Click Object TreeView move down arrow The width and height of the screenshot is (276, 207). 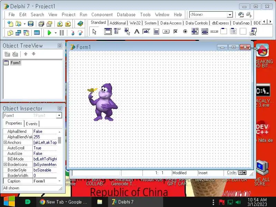click(x=33, y=54)
